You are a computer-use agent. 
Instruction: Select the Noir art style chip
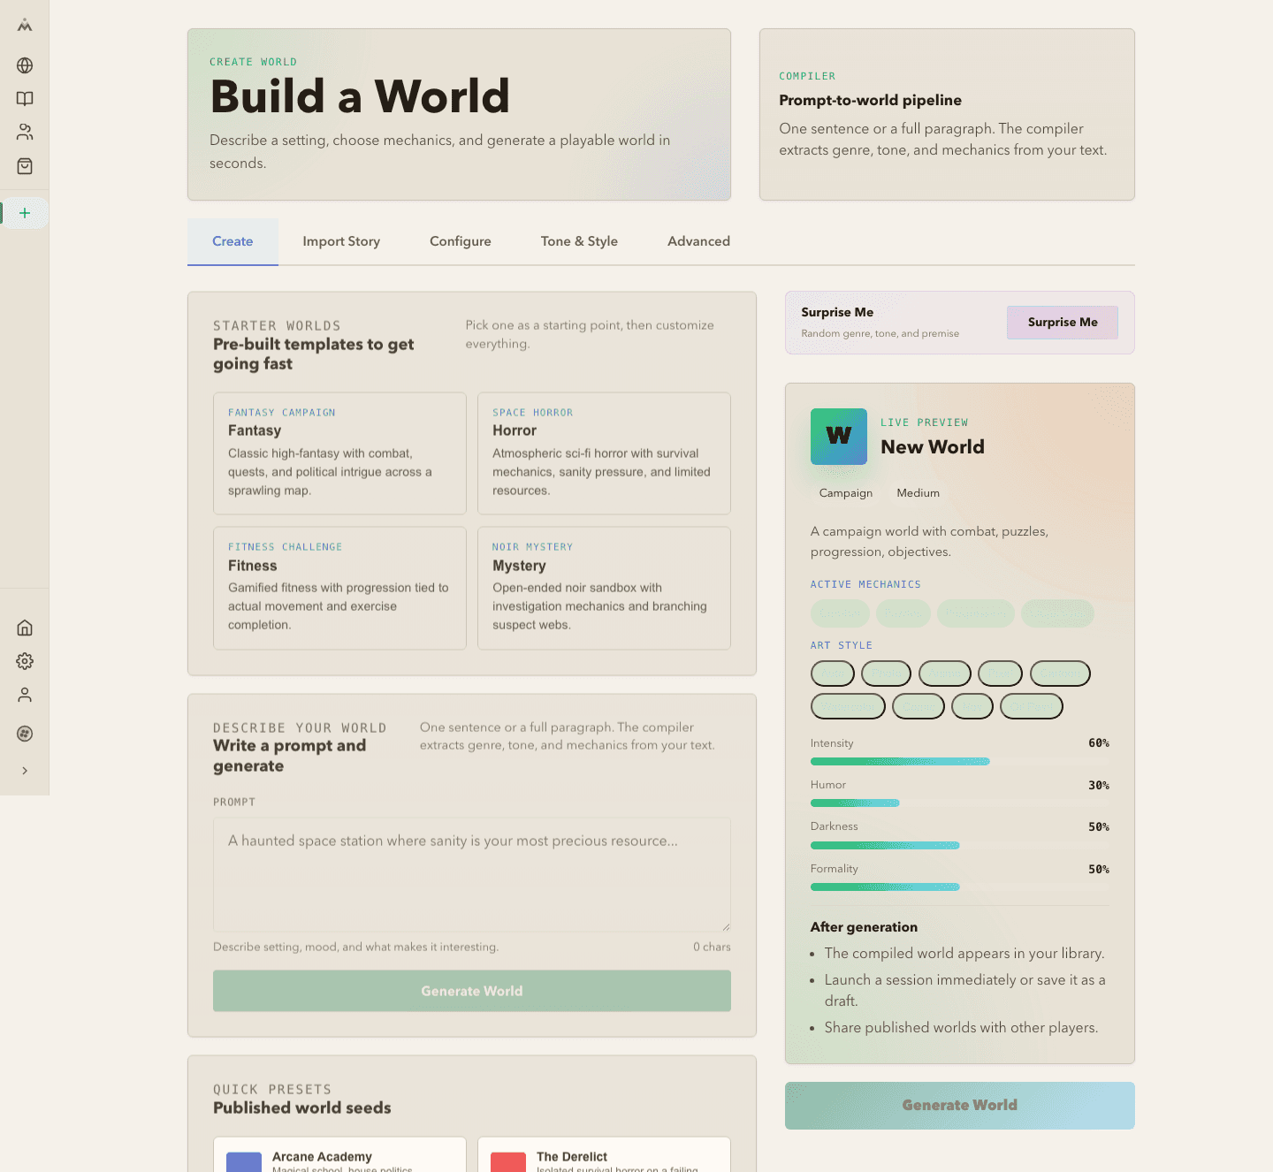[x=972, y=705]
